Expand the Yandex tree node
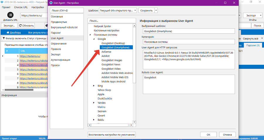Screen dimensions: 264x140 click(94, 103)
